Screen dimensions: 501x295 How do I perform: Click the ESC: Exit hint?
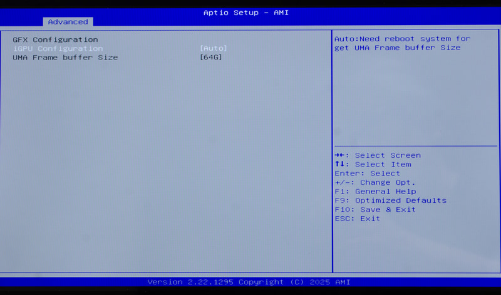coord(357,219)
